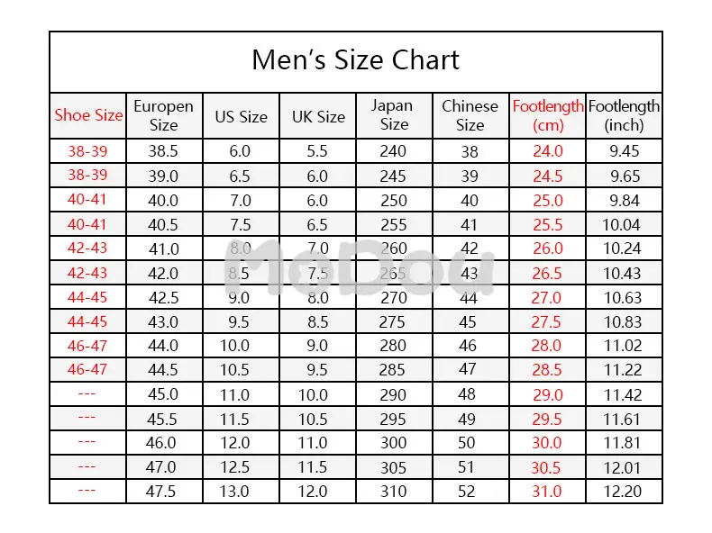Select the Chinese size 47 cell
This screenshot has width=712, height=533.
tap(470, 370)
